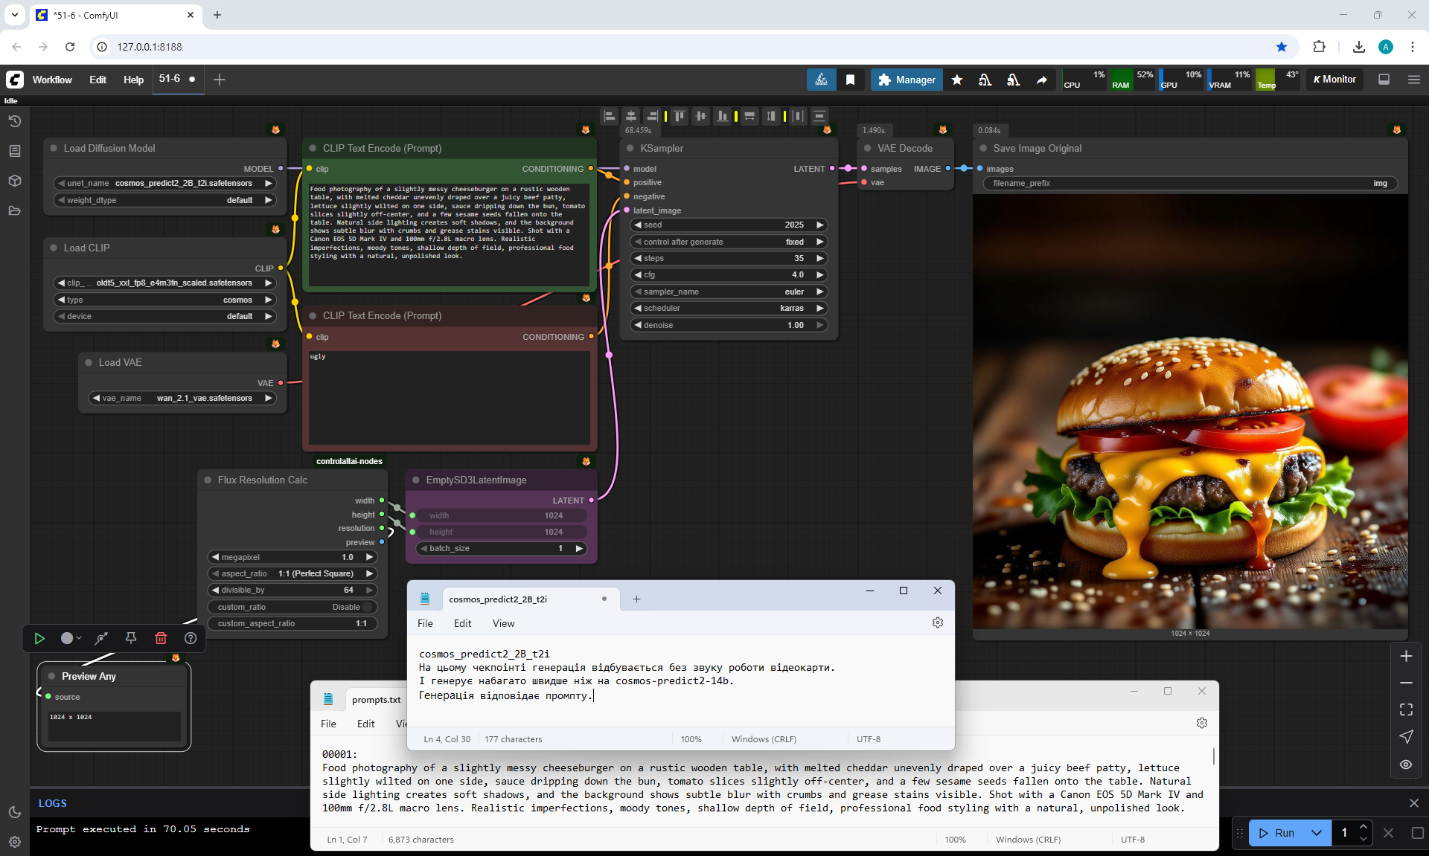The image size is (1429, 856).
Task: Click the star favorite icon in toolbar
Action: (x=957, y=80)
